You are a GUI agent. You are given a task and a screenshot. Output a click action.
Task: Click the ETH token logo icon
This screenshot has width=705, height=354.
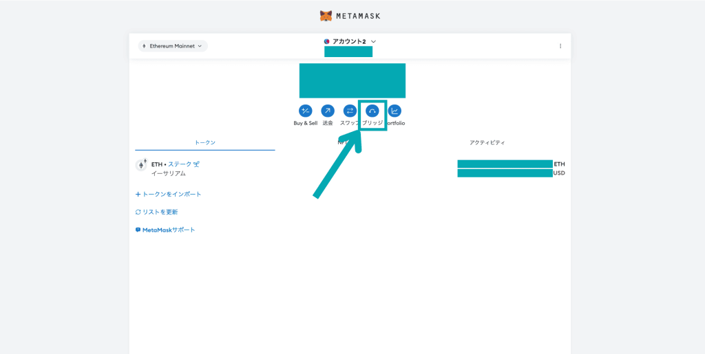tap(141, 165)
